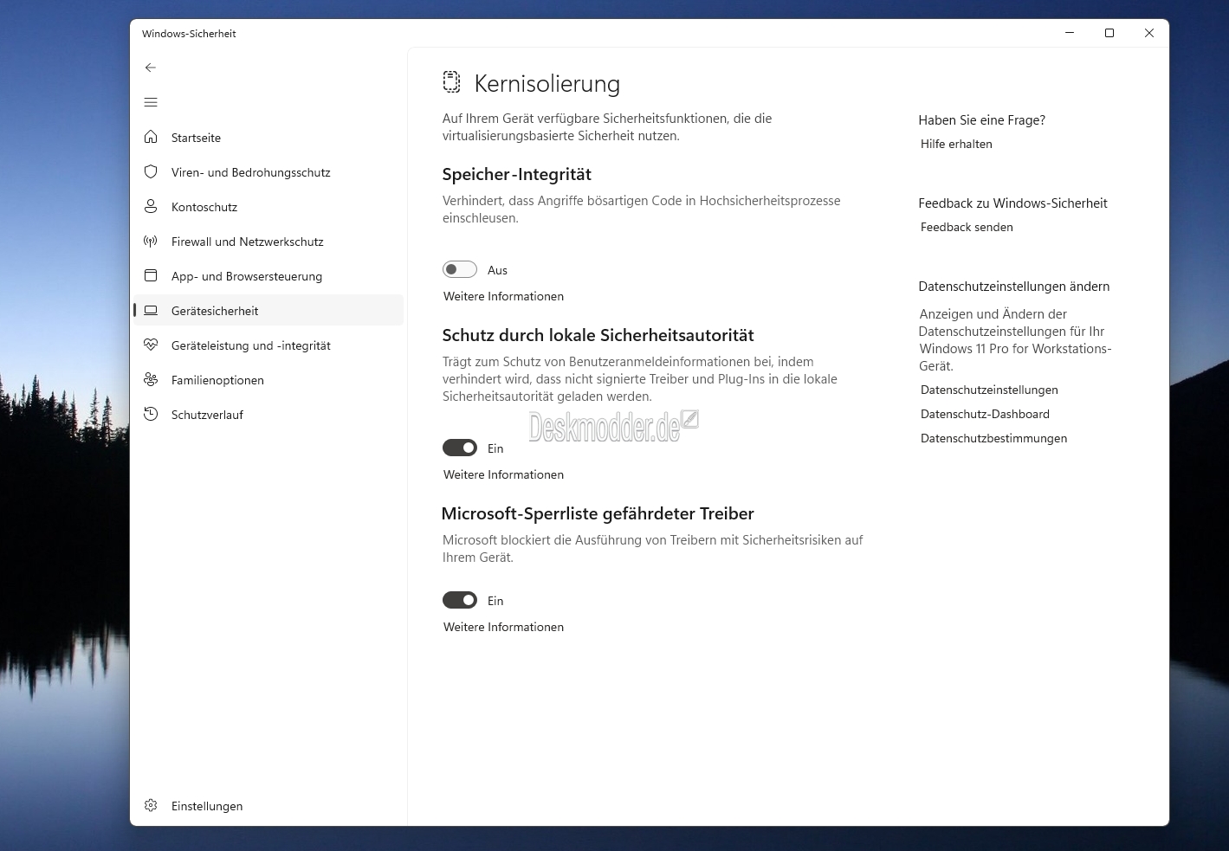
Task: Open the hamburger navigation menu
Action: 151,102
